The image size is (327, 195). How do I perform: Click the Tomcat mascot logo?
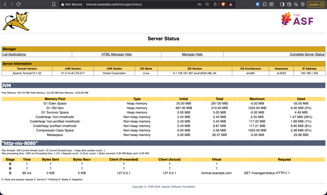pos(16,21)
